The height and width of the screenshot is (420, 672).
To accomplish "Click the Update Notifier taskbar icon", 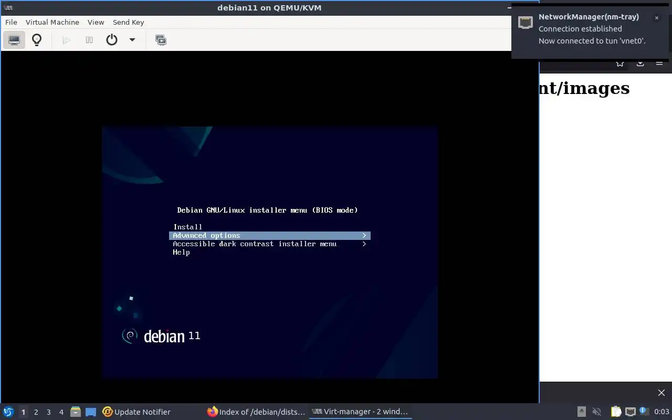I will [x=108, y=412].
